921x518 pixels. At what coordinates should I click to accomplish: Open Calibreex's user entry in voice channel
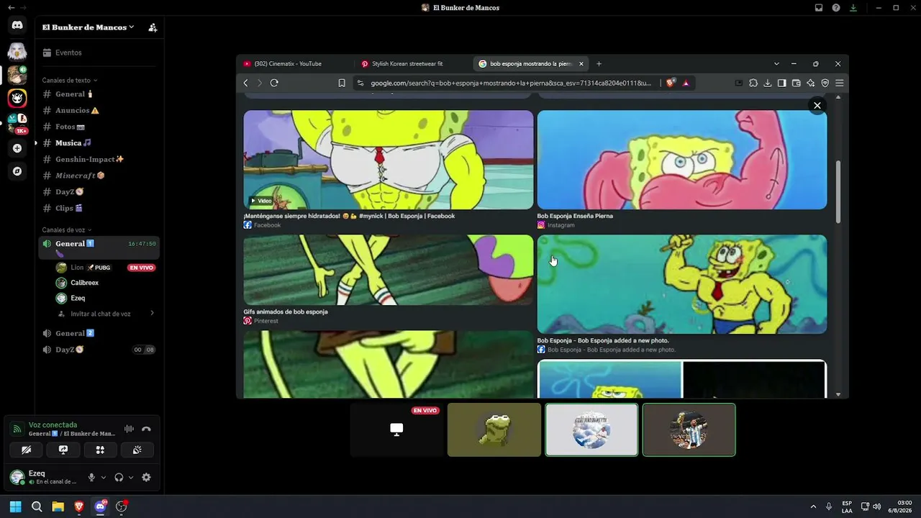(106, 283)
